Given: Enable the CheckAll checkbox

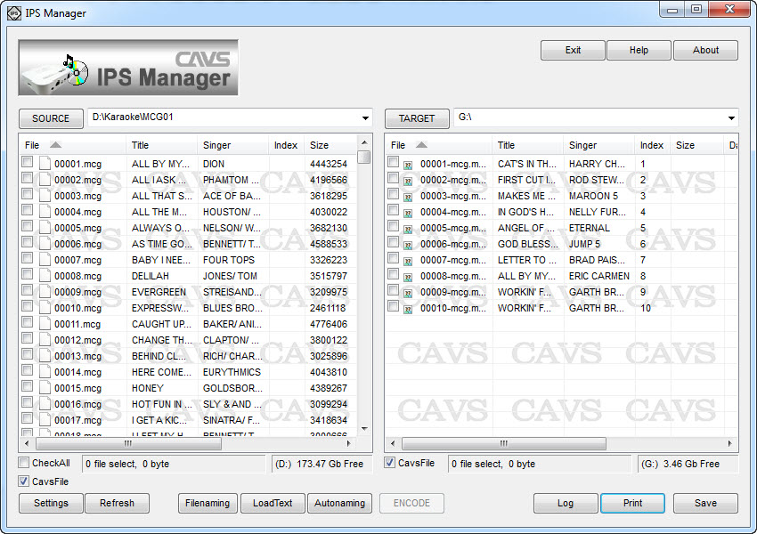Looking at the screenshot, I should [25, 463].
